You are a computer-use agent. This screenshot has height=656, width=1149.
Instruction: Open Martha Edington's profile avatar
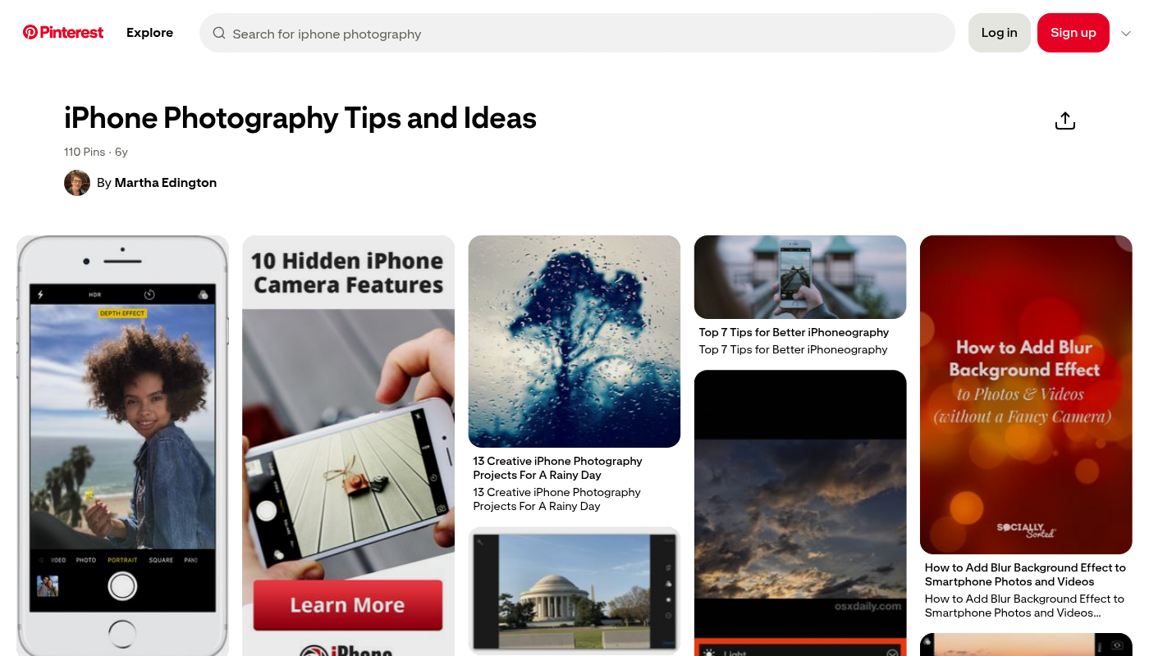tap(77, 183)
